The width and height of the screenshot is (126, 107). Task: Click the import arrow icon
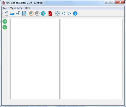(18, 13)
